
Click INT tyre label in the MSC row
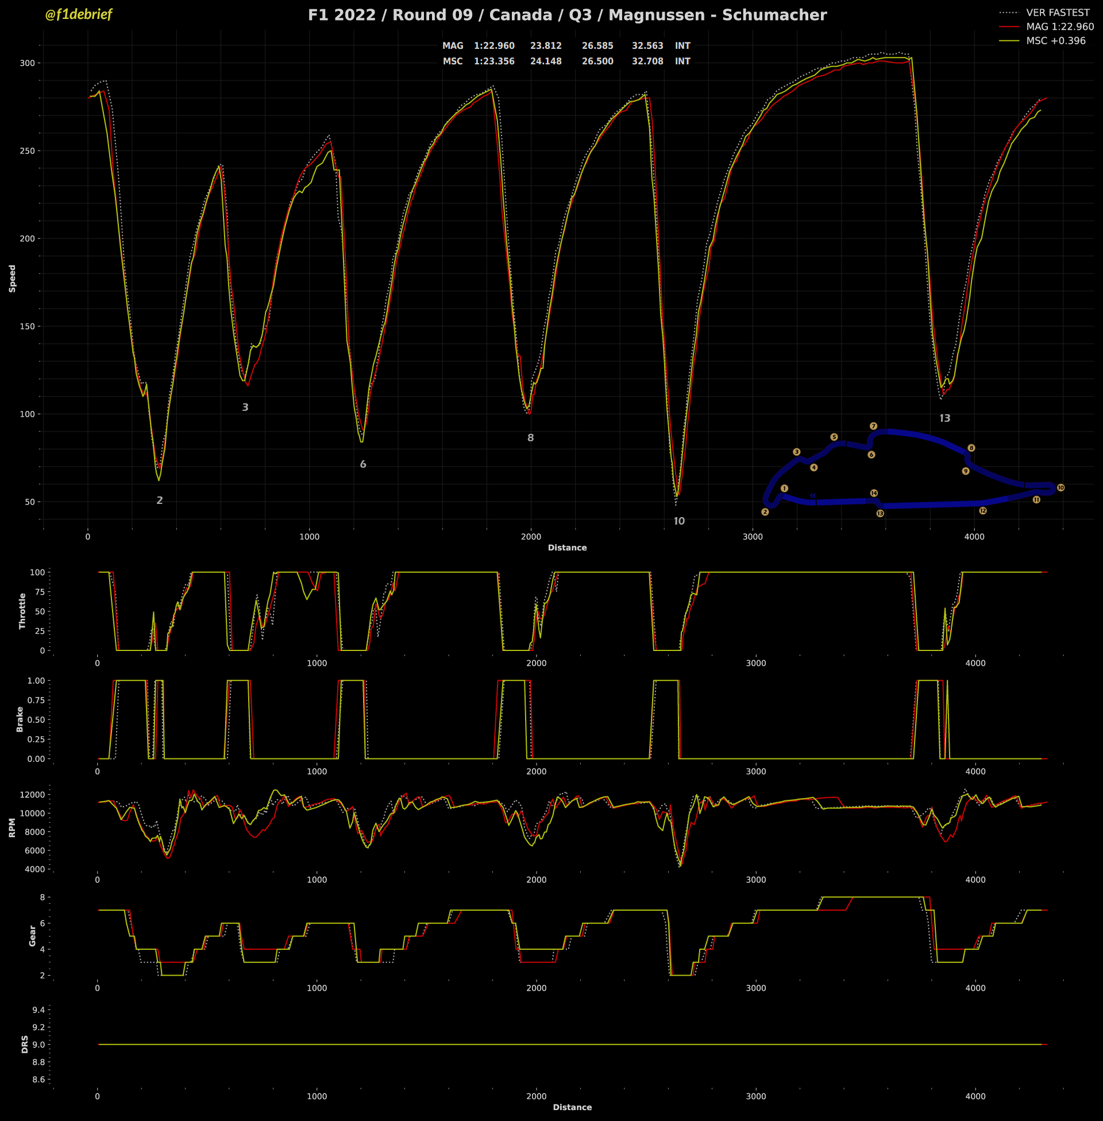point(682,61)
